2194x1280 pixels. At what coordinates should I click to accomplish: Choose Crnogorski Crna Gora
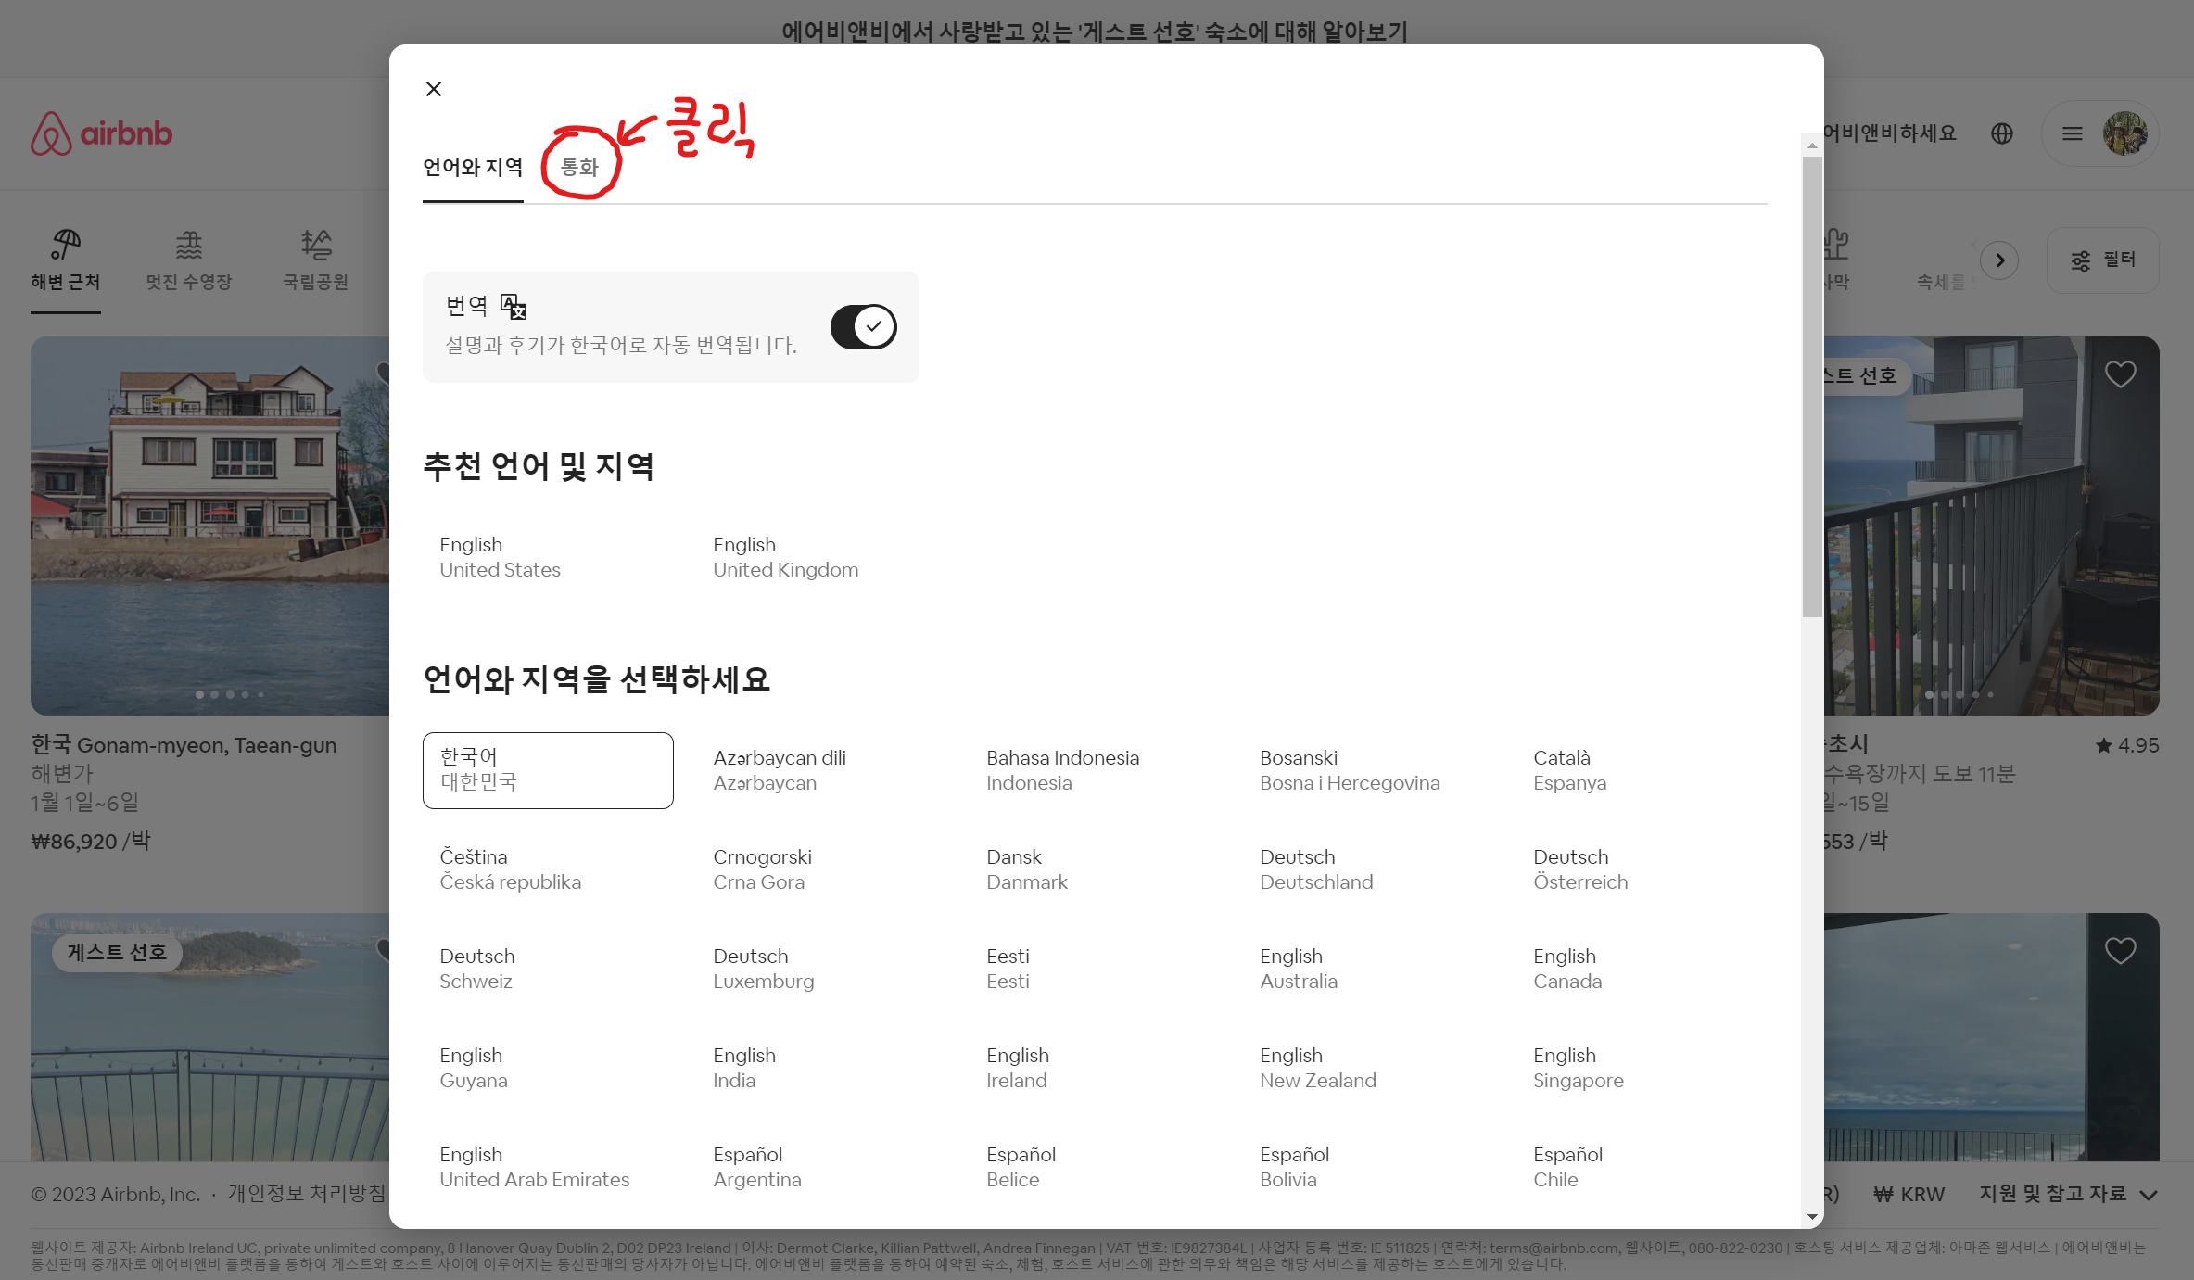821,869
